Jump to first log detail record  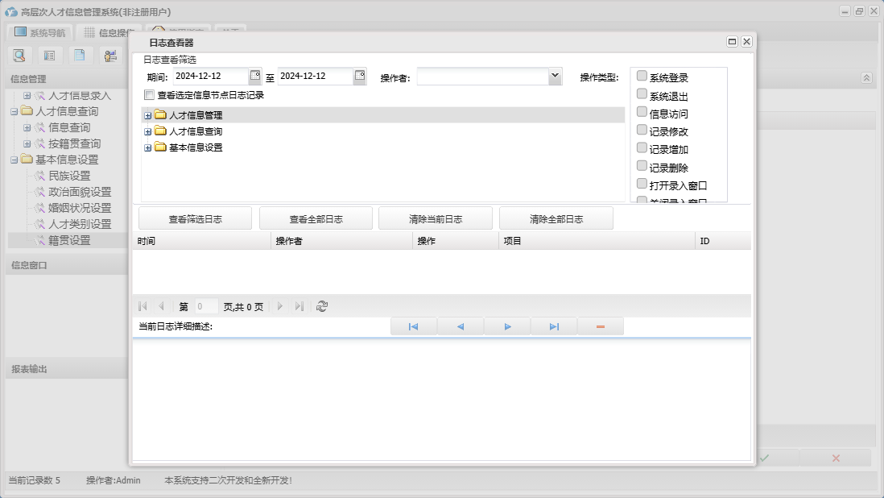pyautogui.click(x=413, y=326)
